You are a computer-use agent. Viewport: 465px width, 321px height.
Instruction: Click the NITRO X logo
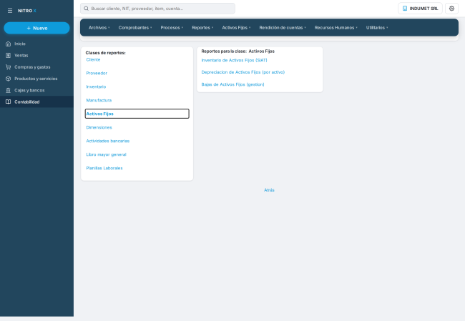(27, 11)
